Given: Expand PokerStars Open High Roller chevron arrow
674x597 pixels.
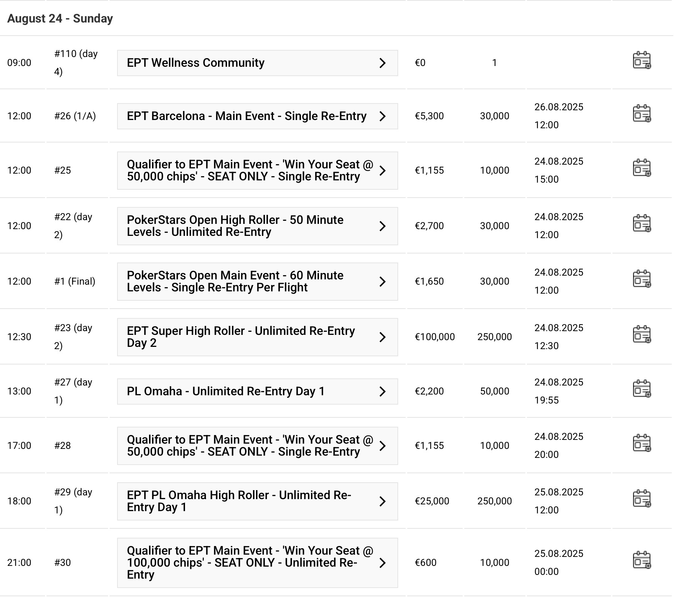Looking at the screenshot, I should (x=382, y=226).
